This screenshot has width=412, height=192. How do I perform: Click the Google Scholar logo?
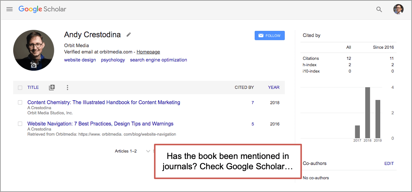pos(42,9)
